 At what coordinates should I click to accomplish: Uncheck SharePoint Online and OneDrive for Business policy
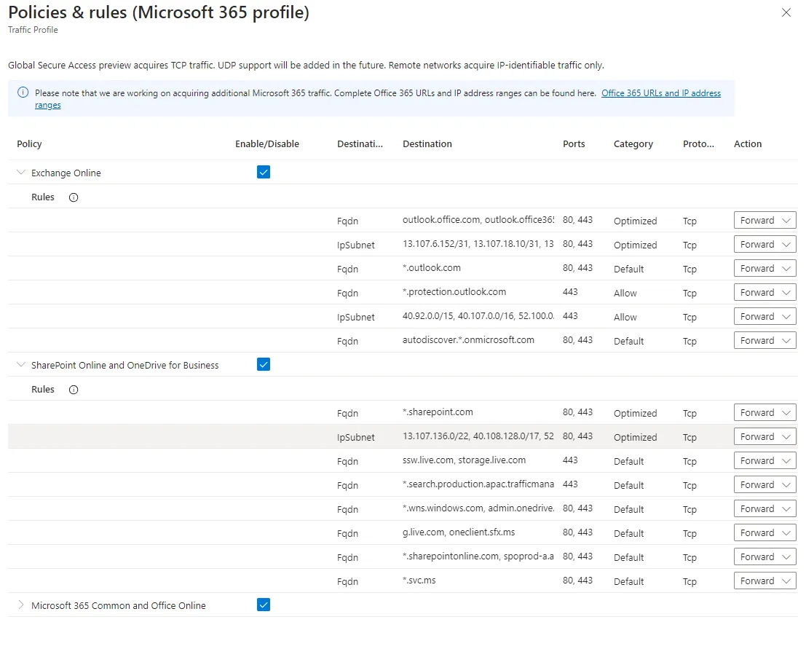264,364
